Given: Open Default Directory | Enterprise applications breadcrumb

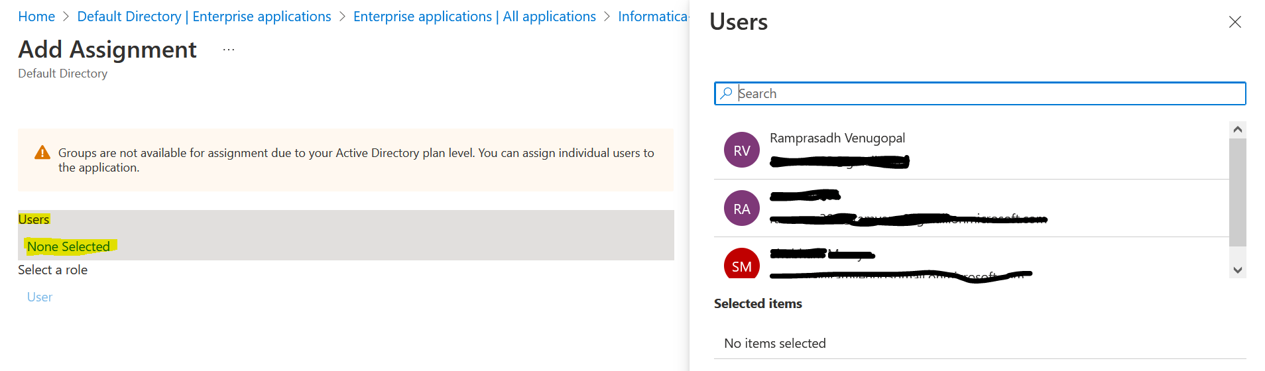Looking at the screenshot, I should (x=204, y=17).
